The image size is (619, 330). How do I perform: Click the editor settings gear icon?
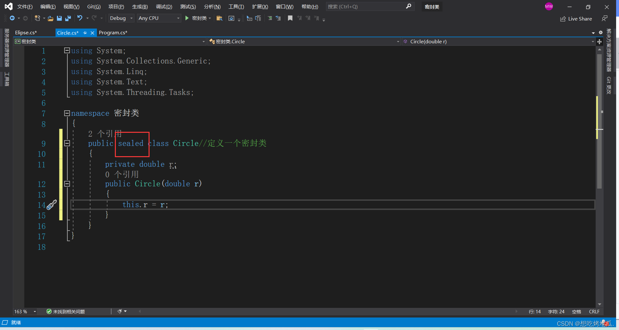pos(601,32)
